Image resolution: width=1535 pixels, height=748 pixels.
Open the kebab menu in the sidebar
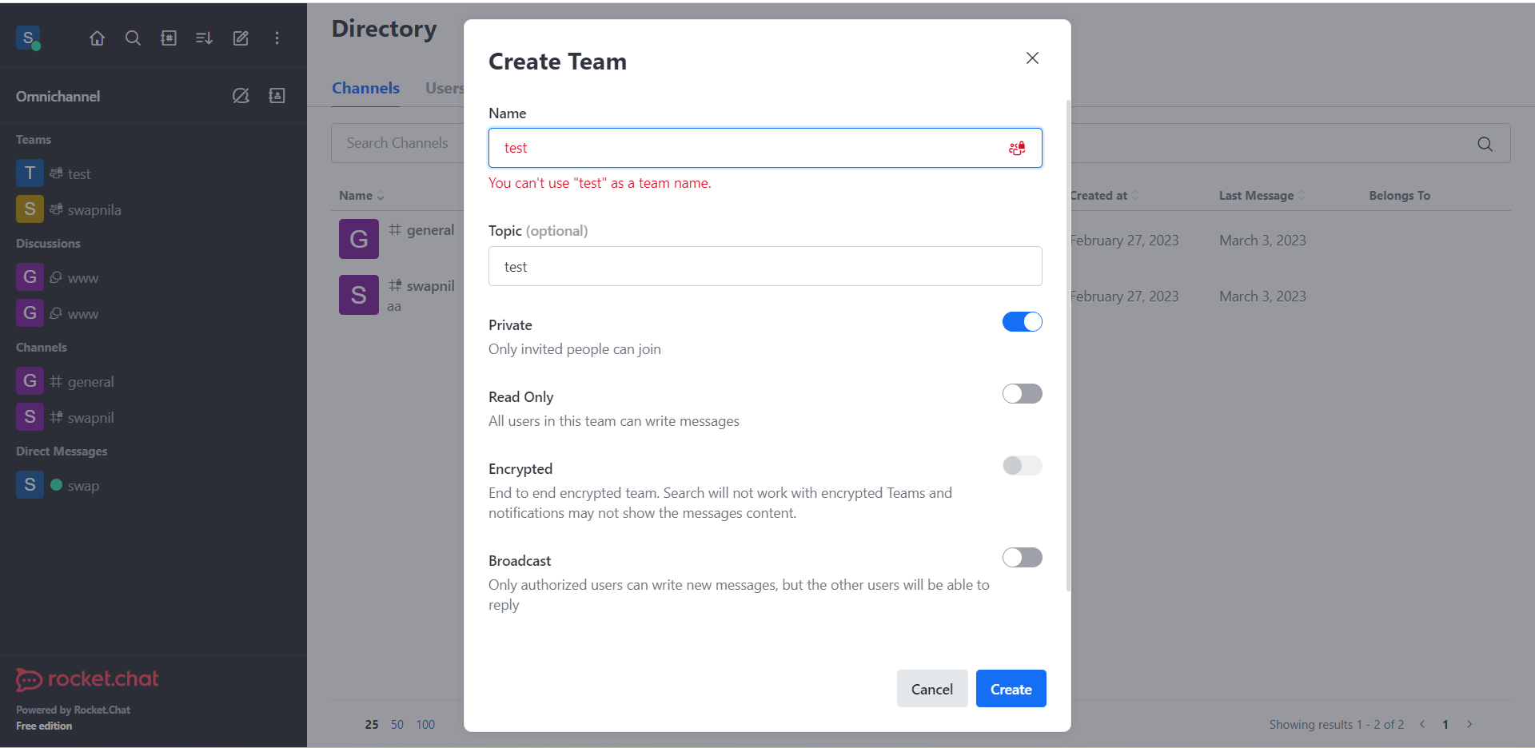pos(277,38)
